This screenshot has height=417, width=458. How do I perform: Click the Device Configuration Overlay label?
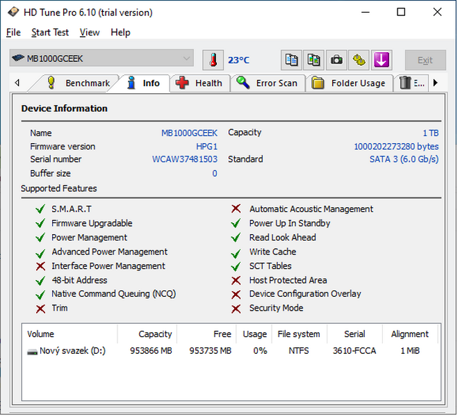(305, 294)
